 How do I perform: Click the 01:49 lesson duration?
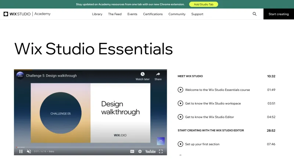click(x=271, y=90)
